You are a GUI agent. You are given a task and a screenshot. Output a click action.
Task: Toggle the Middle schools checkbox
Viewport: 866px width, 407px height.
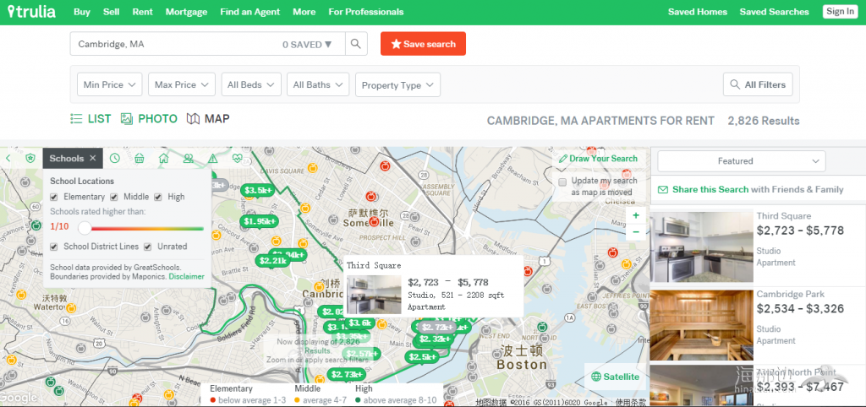point(114,197)
